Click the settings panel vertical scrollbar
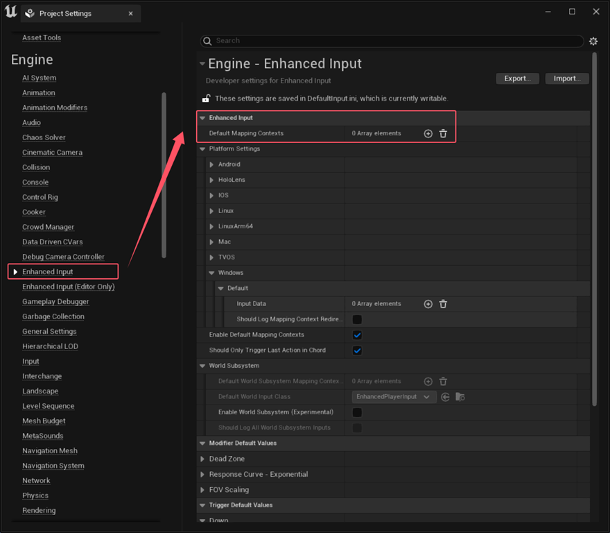610x533 pixels. (x=594, y=229)
